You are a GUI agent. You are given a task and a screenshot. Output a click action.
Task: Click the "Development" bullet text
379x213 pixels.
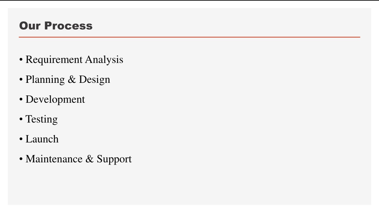point(56,99)
